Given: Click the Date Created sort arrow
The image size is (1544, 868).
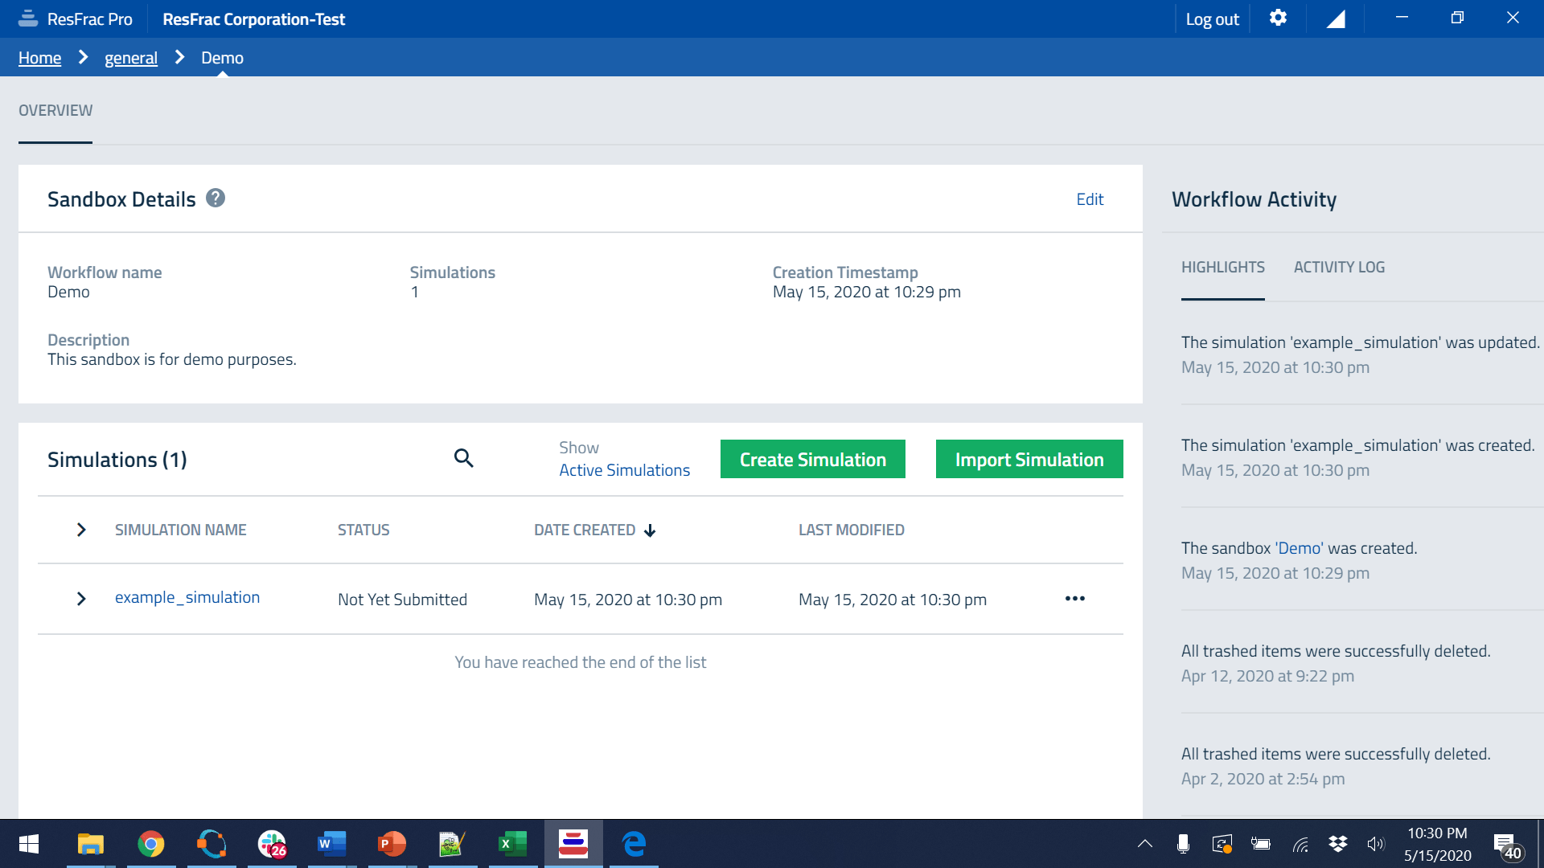Looking at the screenshot, I should point(650,530).
